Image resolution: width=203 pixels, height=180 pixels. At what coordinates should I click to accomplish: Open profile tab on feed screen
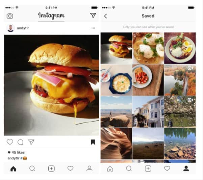click(x=89, y=169)
